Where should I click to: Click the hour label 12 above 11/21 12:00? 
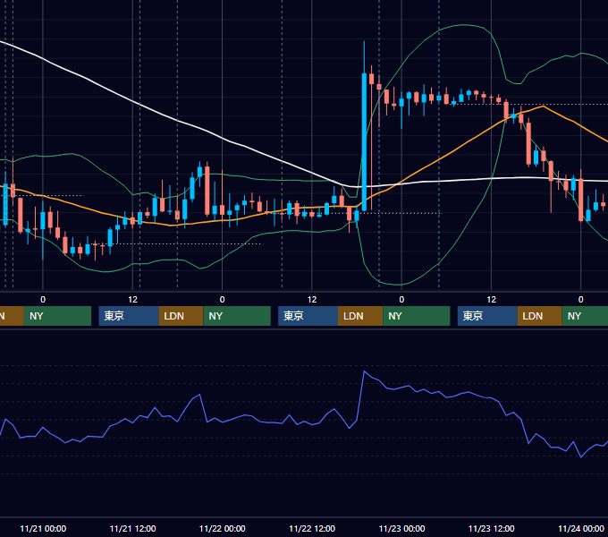pos(132,300)
